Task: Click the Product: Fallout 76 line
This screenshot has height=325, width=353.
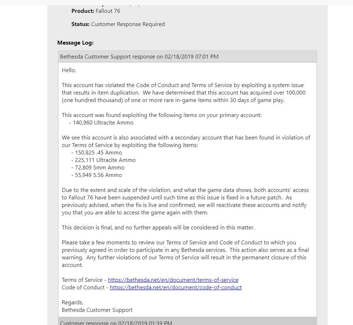Action: pos(96,11)
